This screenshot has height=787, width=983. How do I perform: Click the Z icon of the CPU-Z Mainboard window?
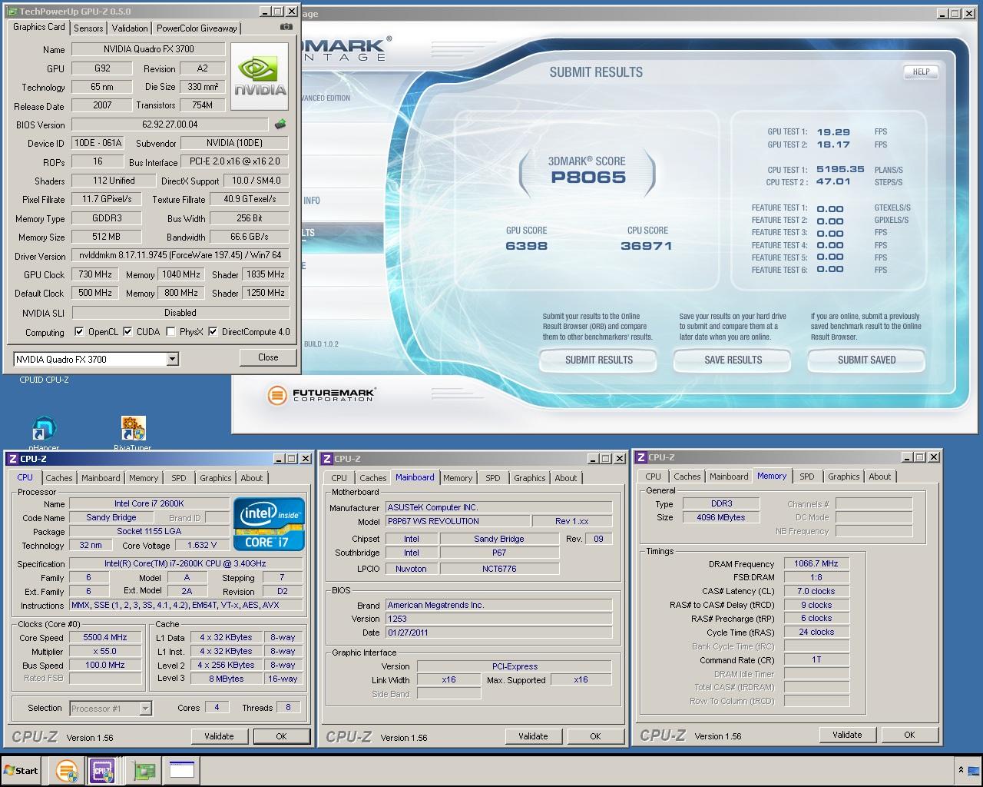(x=327, y=459)
